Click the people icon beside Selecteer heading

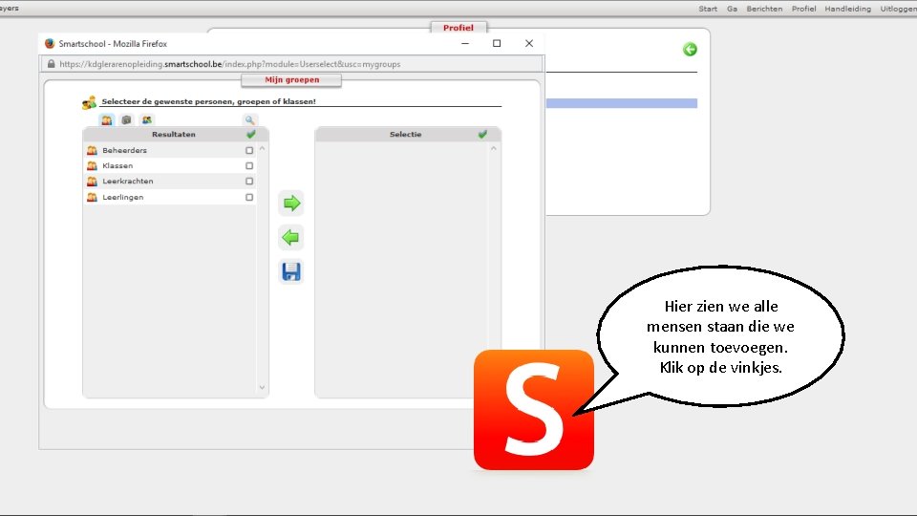tap(90, 103)
